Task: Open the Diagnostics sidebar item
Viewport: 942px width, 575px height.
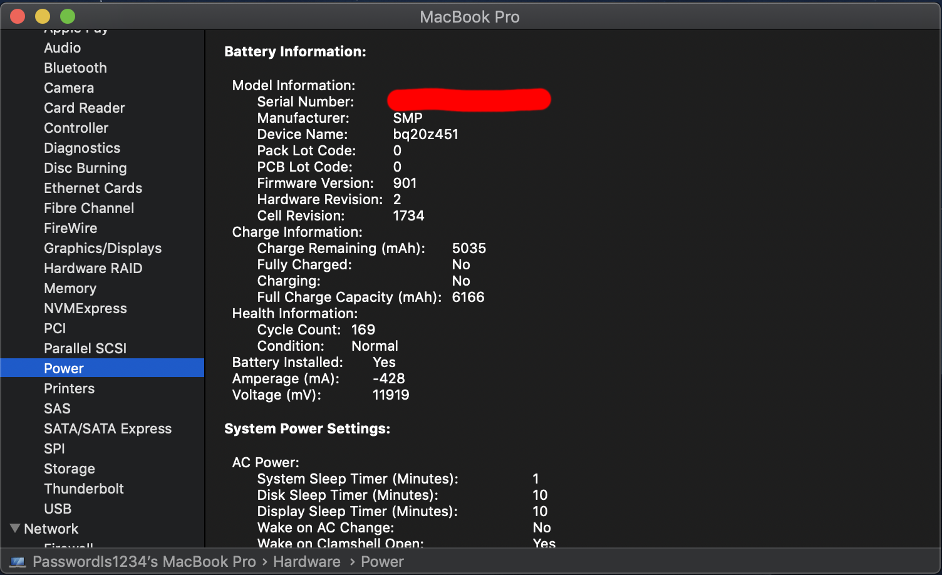Action: click(x=82, y=148)
